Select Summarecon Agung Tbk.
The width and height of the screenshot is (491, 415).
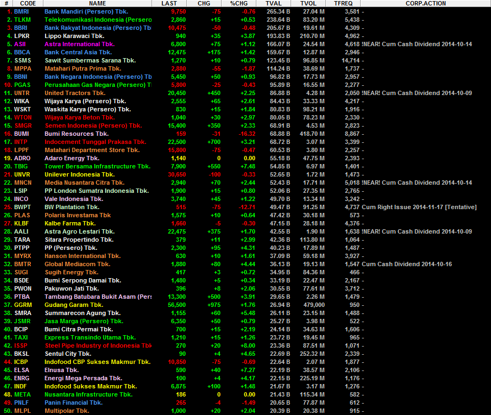83,313
